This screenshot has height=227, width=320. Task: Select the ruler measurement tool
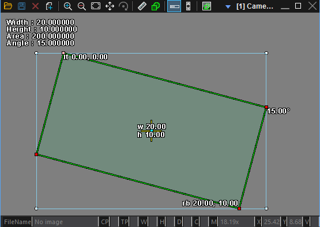(142, 6)
